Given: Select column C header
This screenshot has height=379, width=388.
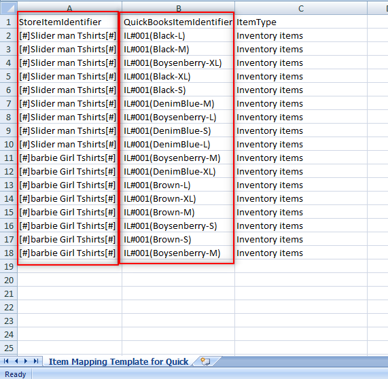Looking at the screenshot, I should tap(301, 8).
